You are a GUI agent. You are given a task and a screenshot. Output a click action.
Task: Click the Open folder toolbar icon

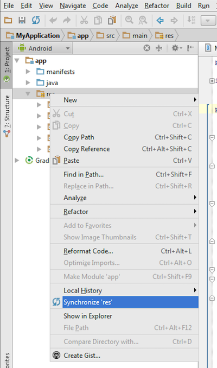(8, 21)
